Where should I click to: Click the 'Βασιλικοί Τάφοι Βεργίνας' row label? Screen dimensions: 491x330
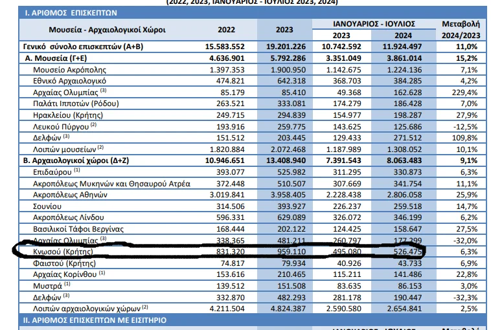tap(78, 229)
